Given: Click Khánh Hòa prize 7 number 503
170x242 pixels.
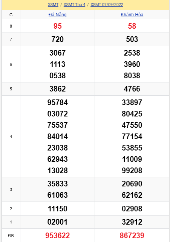Looking at the screenshot, I should pos(132,39).
